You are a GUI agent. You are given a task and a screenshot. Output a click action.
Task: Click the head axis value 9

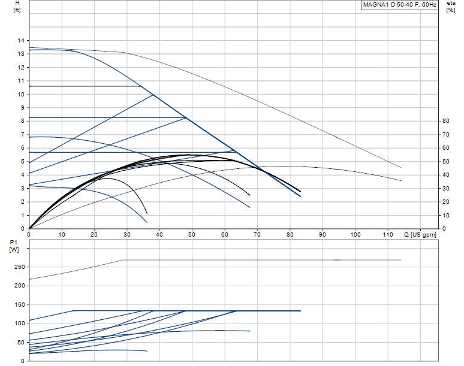(x=23, y=108)
